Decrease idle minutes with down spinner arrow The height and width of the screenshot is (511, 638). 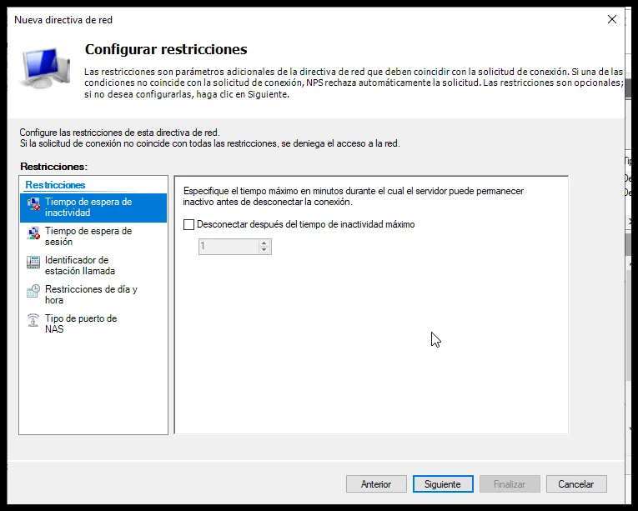click(264, 250)
